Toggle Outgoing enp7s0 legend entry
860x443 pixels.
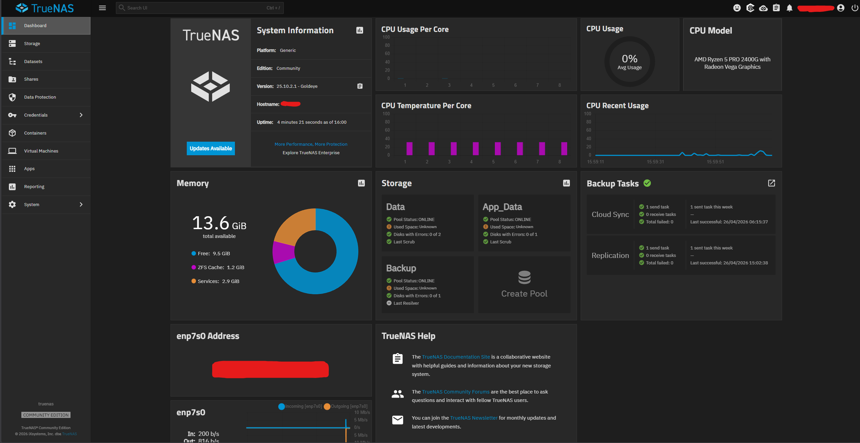(x=346, y=406)
